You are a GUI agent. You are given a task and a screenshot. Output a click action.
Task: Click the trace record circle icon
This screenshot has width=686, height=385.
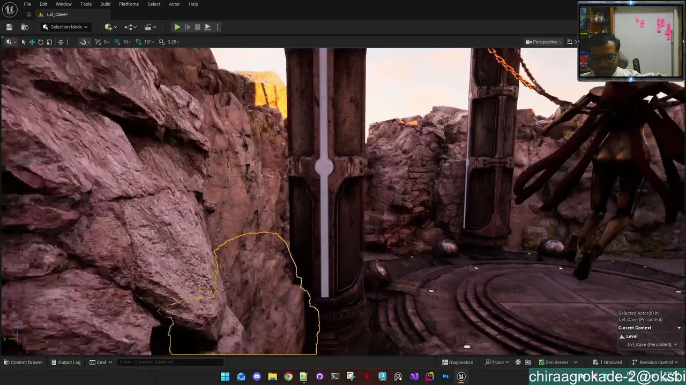point(518,362)
